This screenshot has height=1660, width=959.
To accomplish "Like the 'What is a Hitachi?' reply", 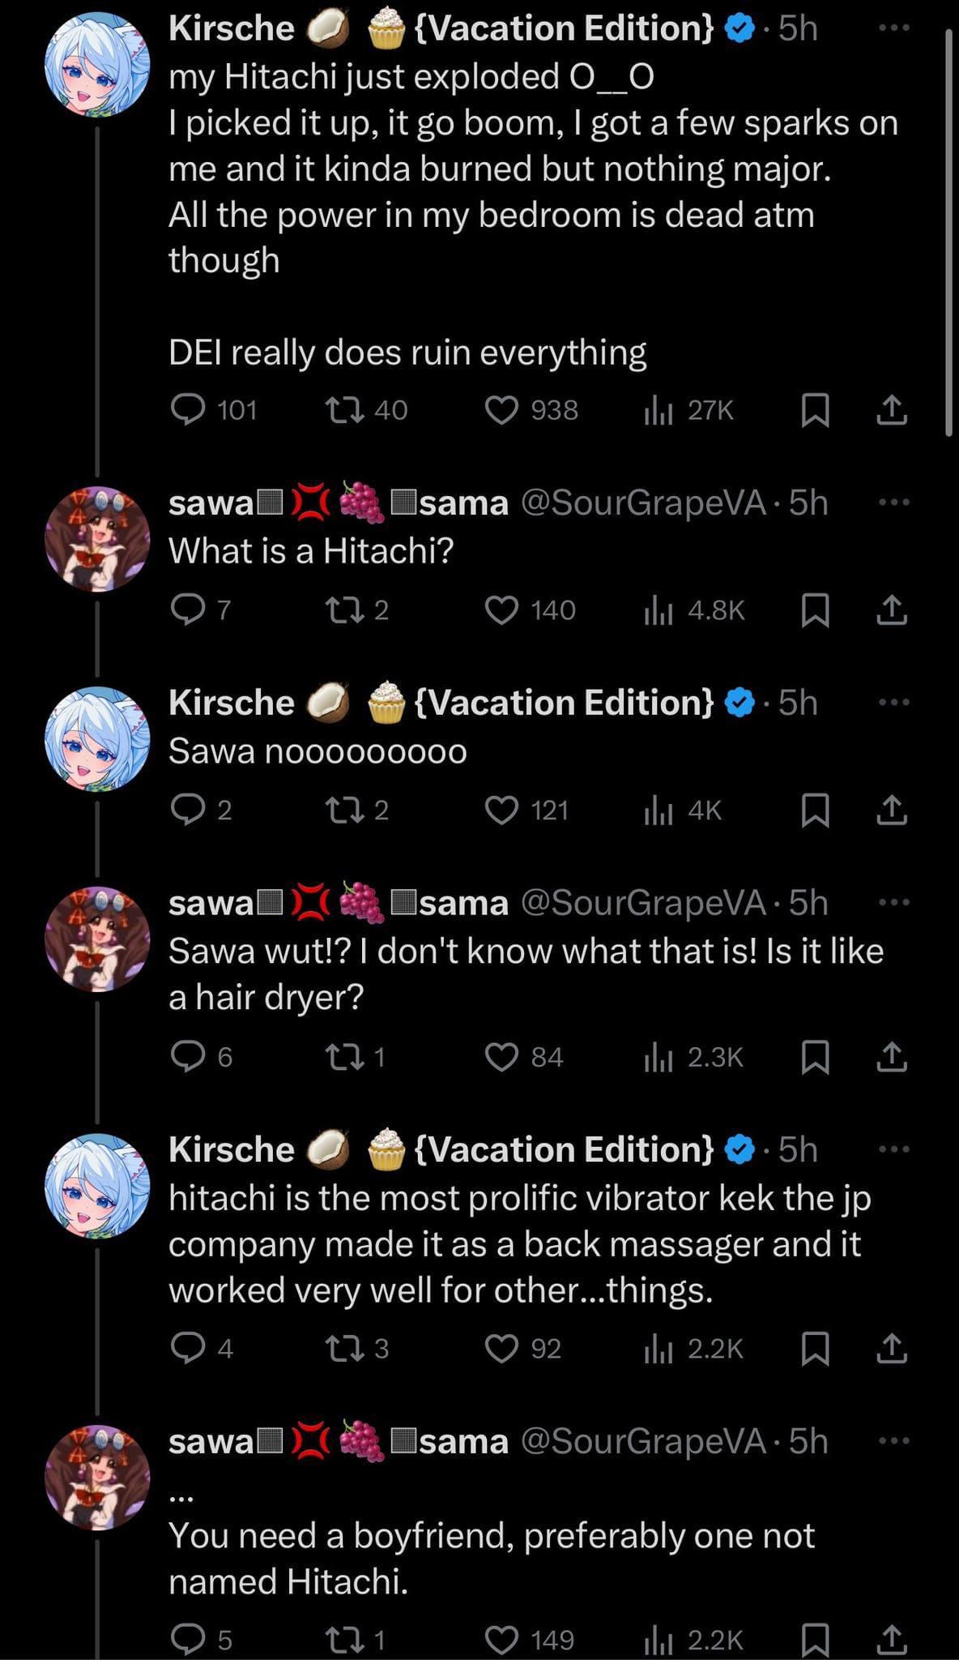I will click(x=501, y=610).
